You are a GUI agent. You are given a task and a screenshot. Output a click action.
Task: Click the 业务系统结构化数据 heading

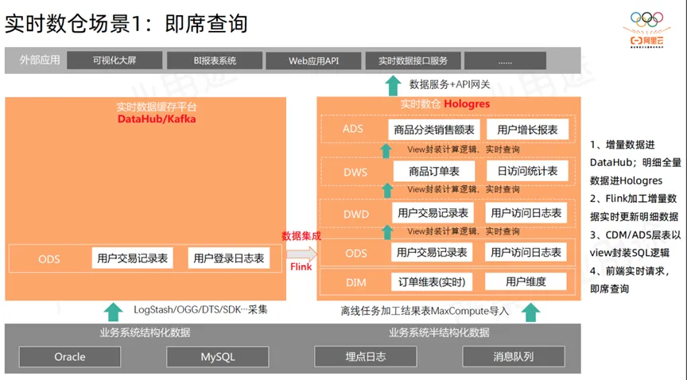pyautogui.click(x=145, y=332)
